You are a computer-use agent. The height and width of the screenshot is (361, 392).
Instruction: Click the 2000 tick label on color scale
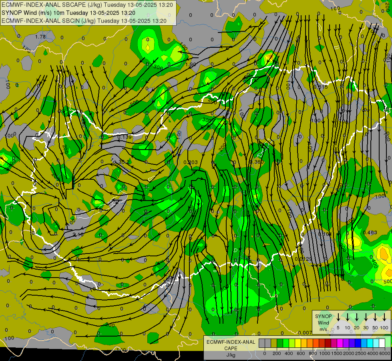[x=349, y=353]
